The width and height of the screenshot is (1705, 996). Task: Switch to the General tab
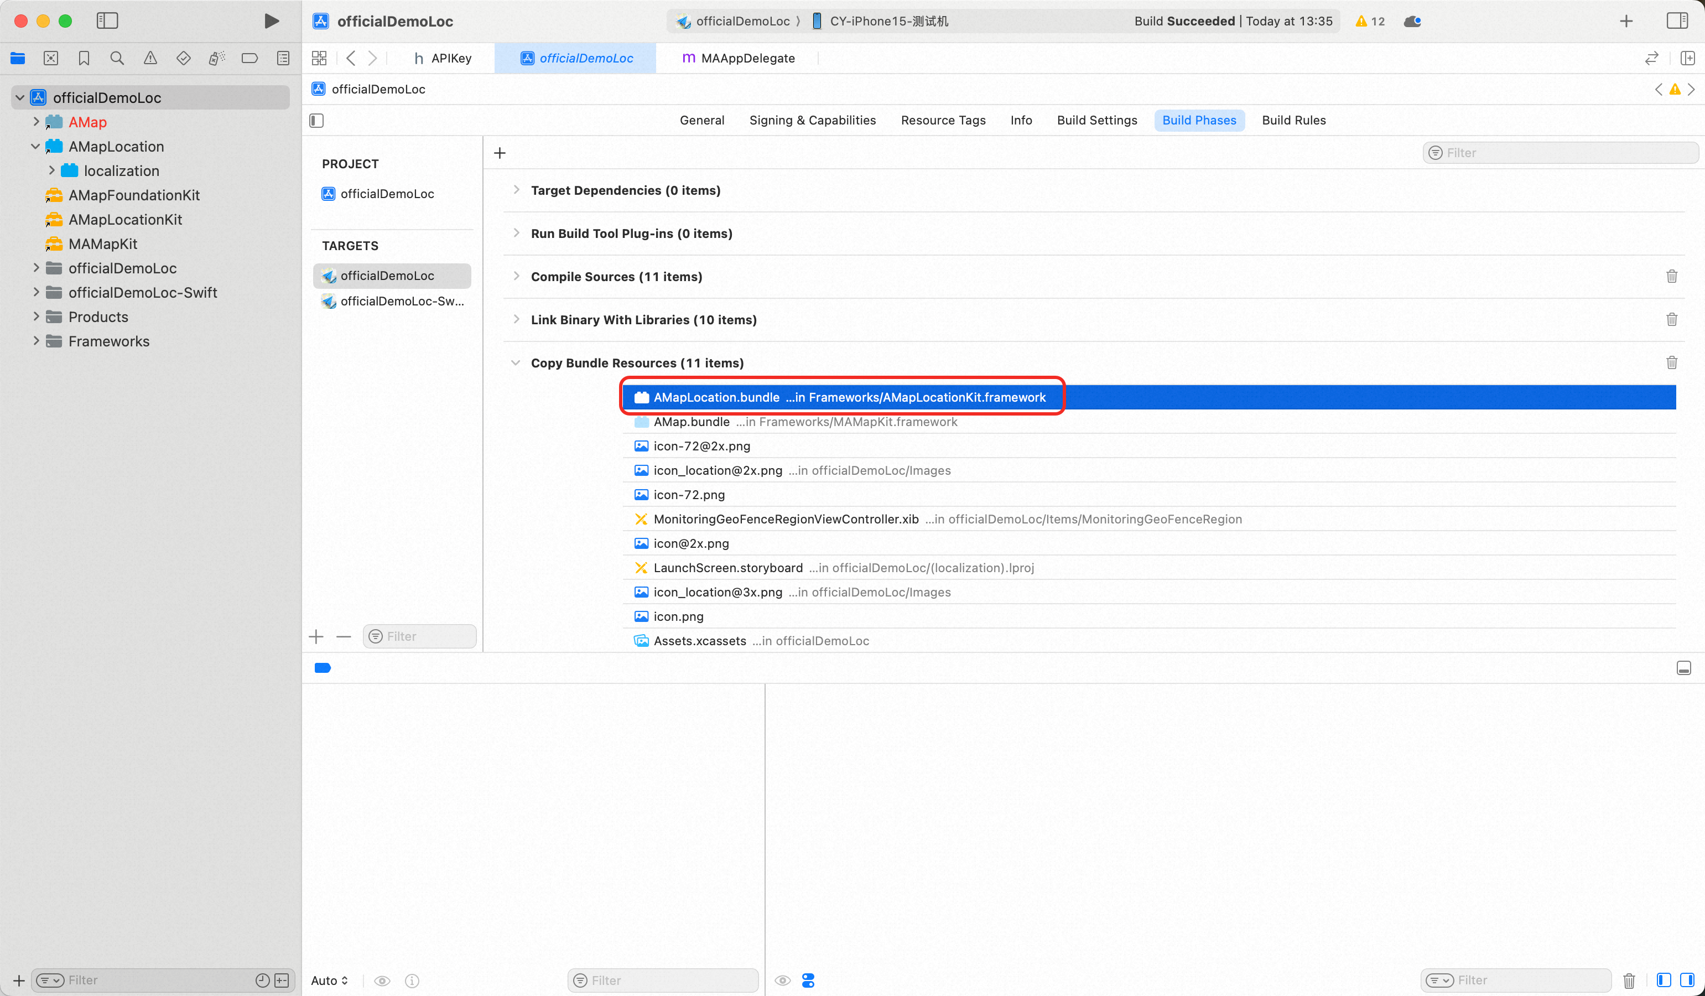701,121
